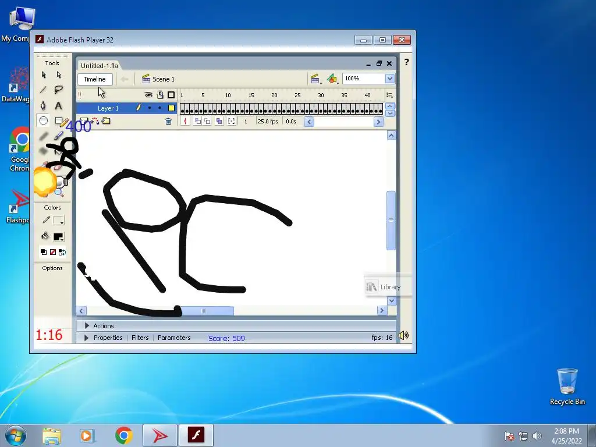The height and width of the screenshot is (447, 596).
Task: Open File Explorer from taskbar
Action: coord(52,435)
